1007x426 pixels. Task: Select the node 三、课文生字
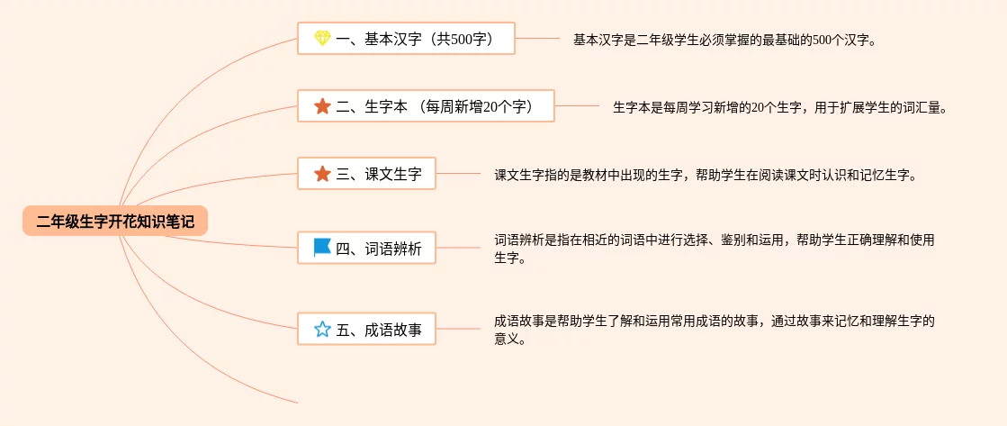pos(366,174)
